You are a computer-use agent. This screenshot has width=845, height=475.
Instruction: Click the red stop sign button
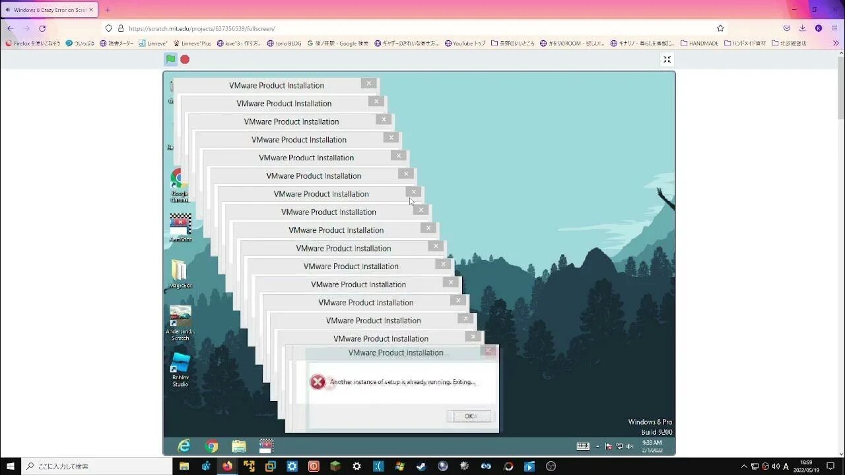tap(185, 59)
